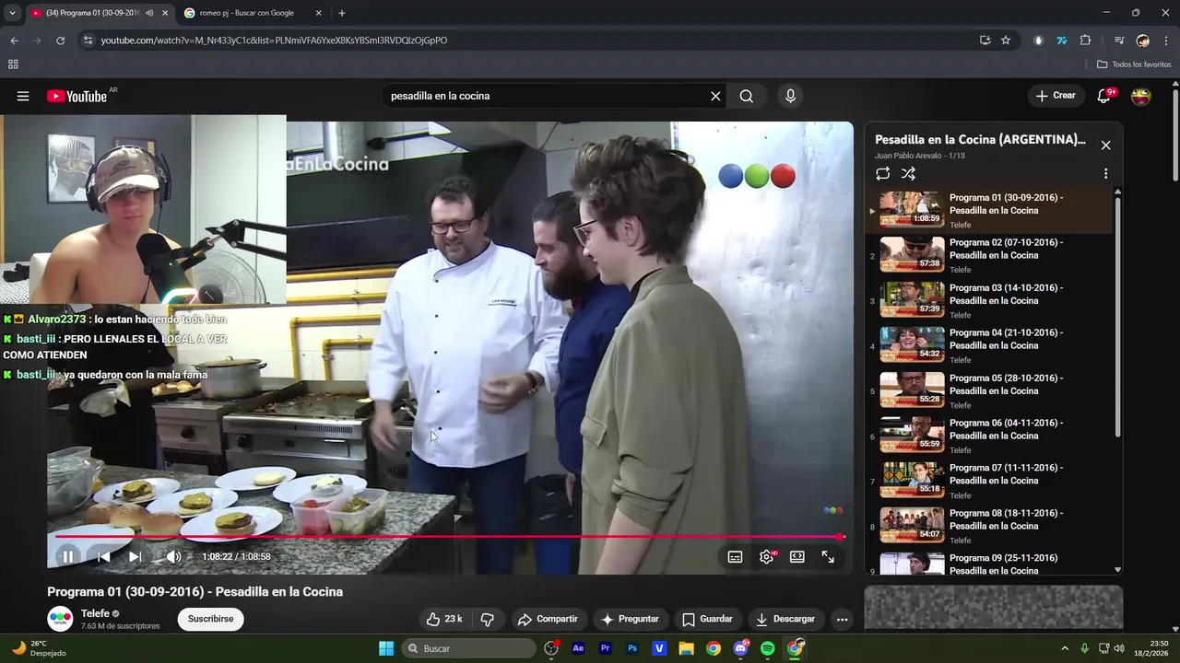Switch player to theater mode
The height and width of the screenshot is (663, 1180).
(x=797, y=556)
